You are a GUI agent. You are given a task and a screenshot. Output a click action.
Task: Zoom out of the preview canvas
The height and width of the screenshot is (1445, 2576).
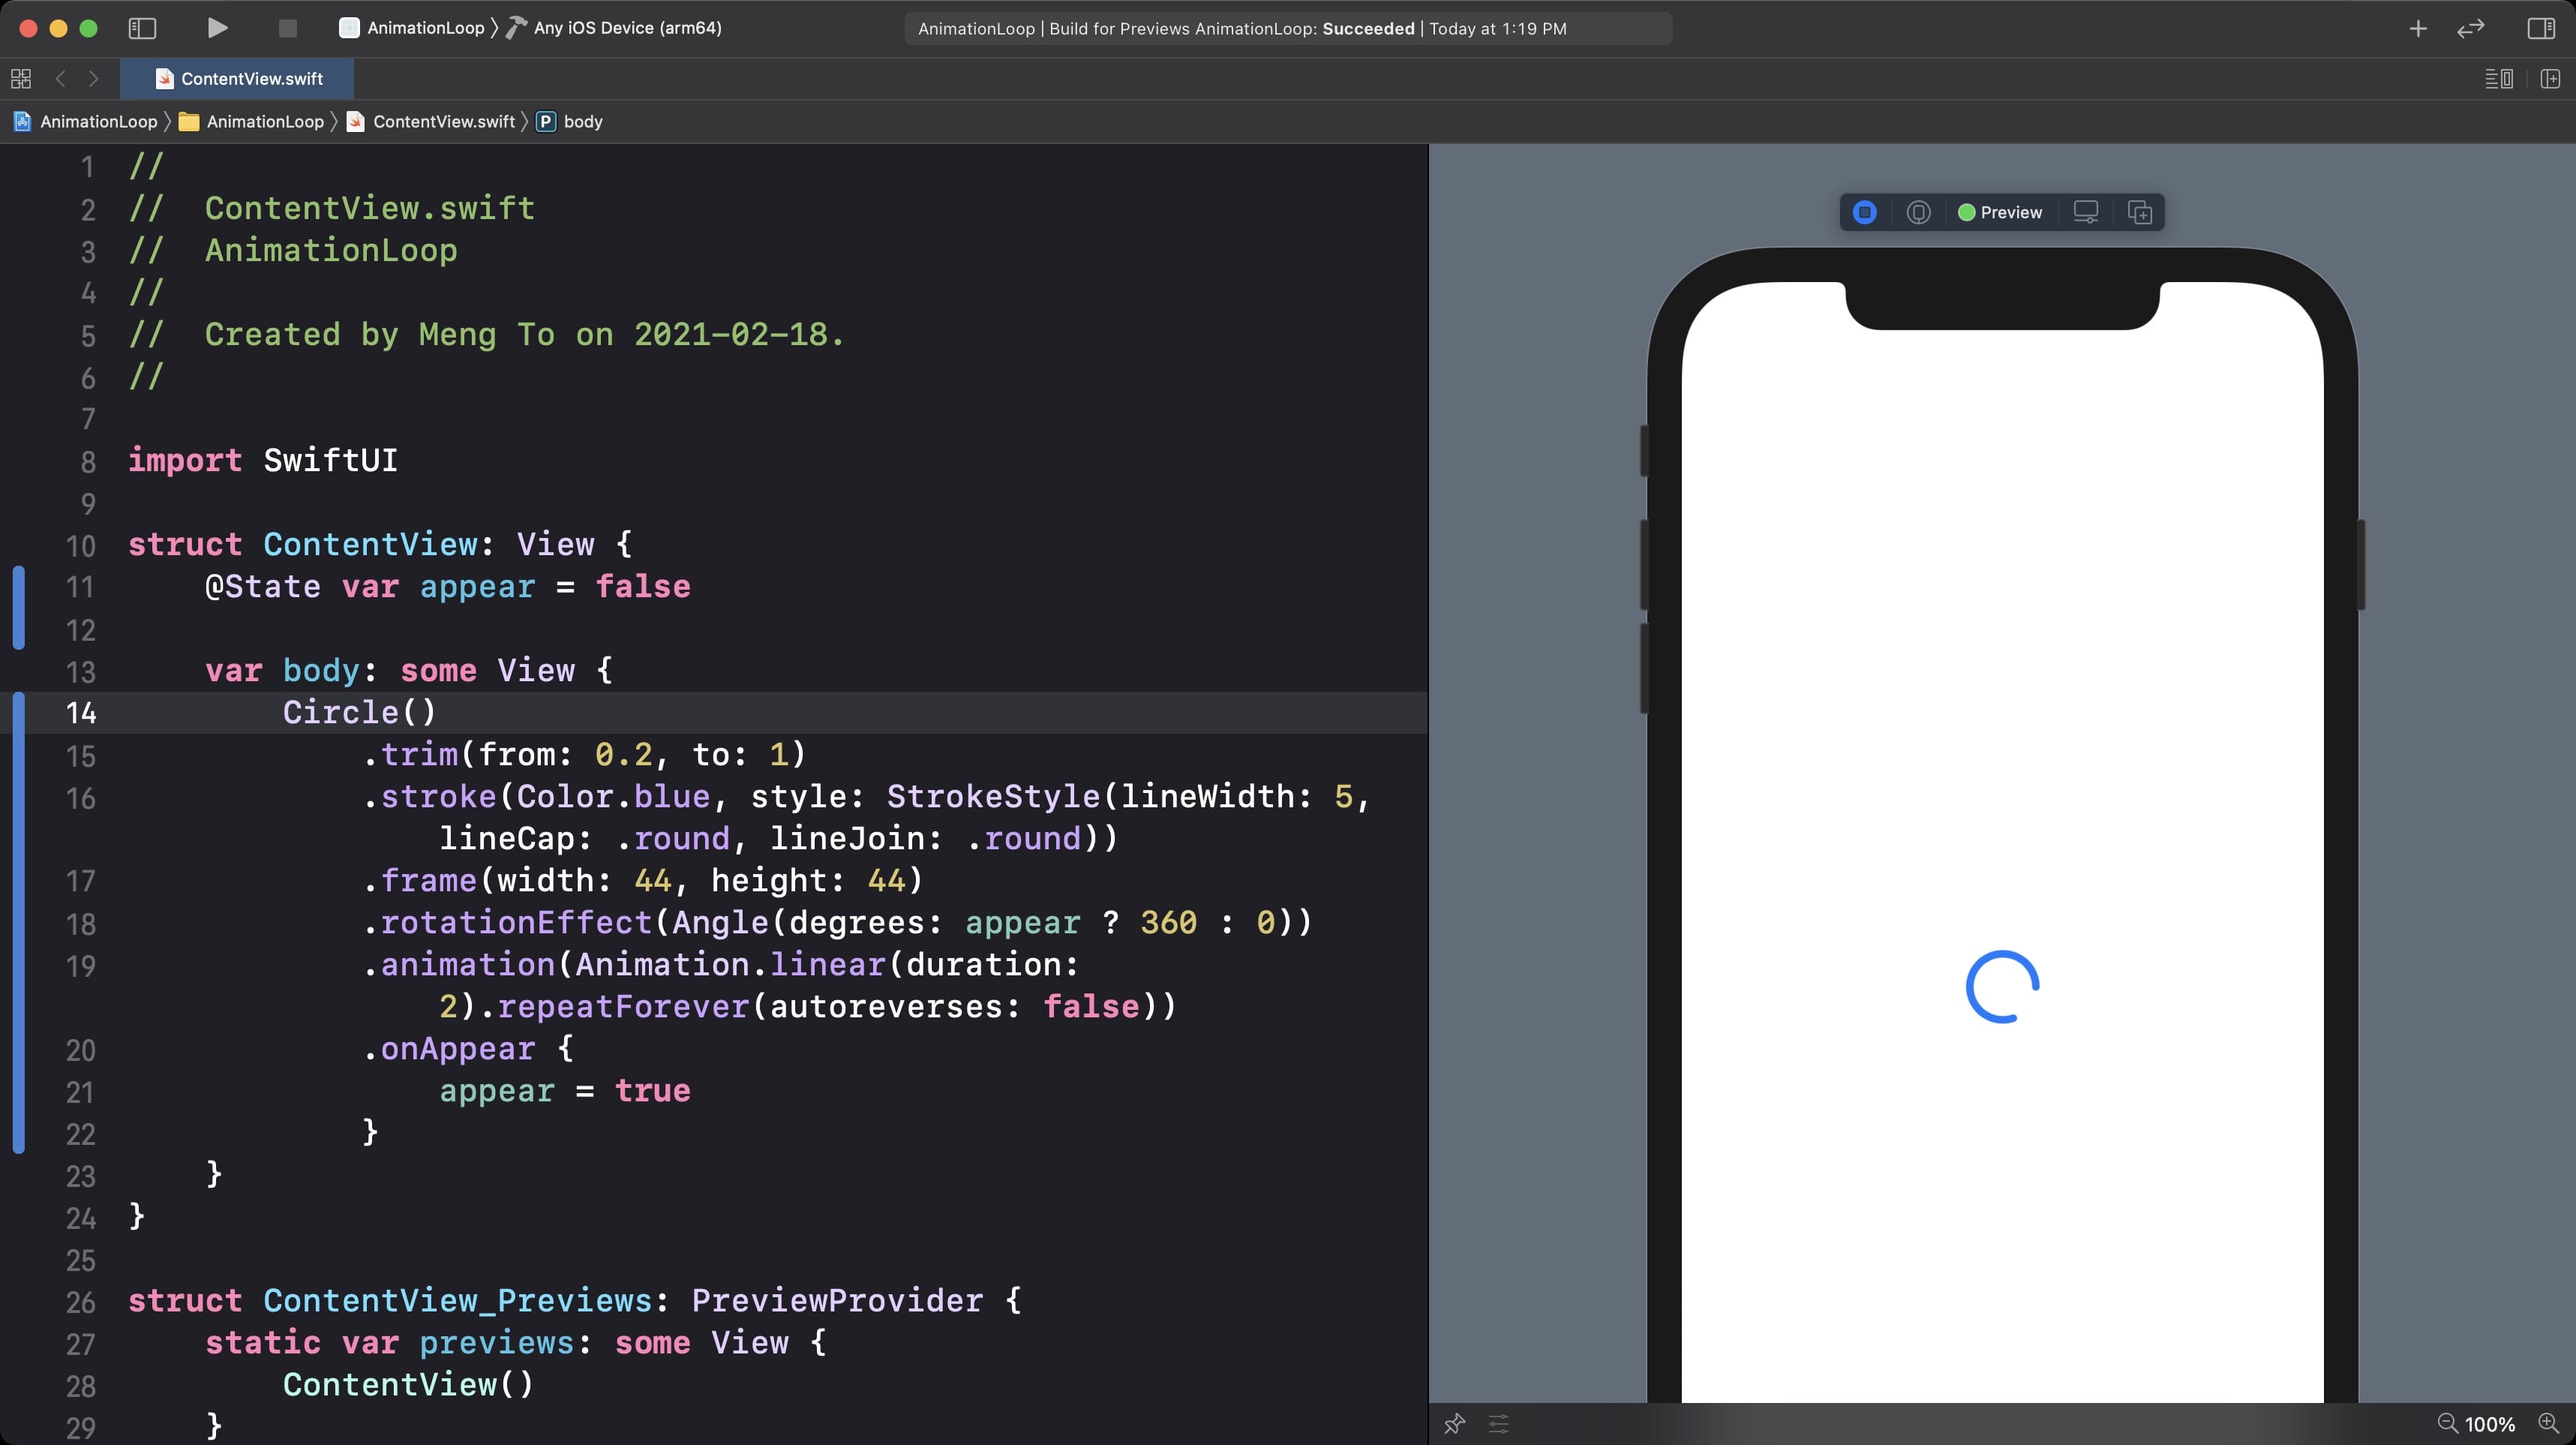pyautogui.click(x=2447, y=1423)
